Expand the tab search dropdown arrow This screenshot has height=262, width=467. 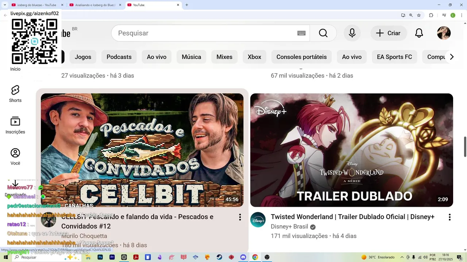point(5,5)
